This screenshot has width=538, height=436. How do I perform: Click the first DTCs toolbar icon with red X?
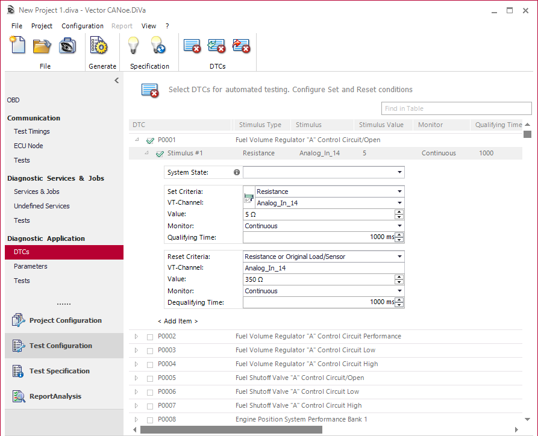[192, 46]
